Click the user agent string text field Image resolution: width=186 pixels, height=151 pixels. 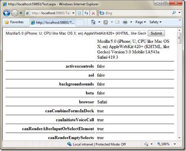(76, 33)
